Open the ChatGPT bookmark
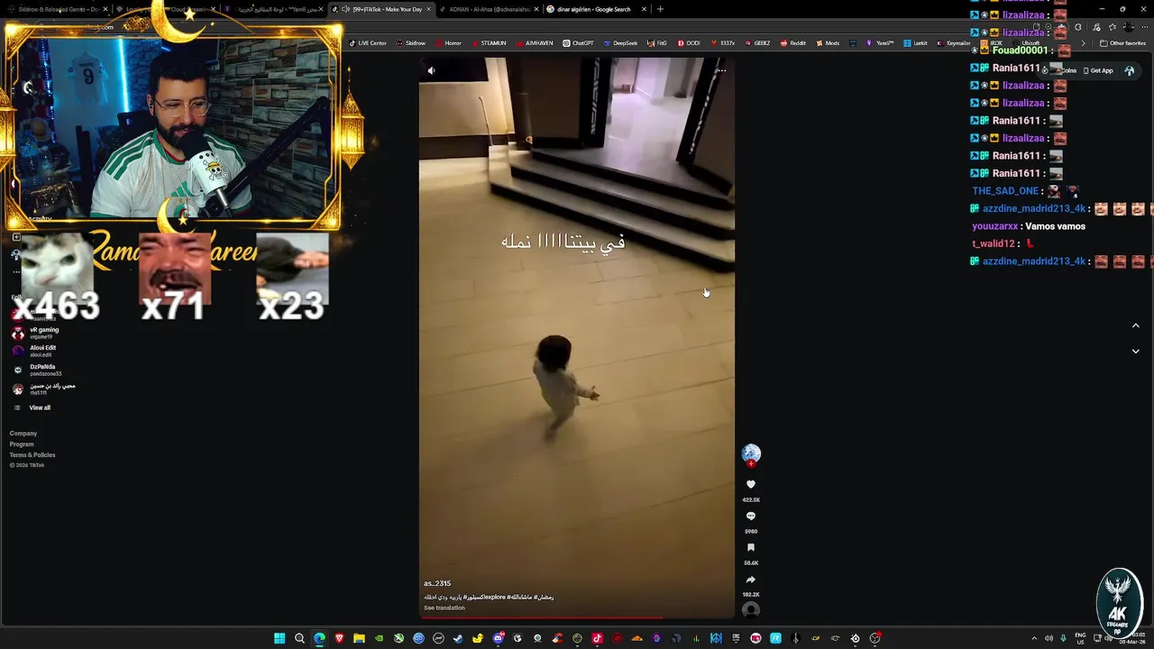Screen dimensions: 1154x649 tap(579, 43)
